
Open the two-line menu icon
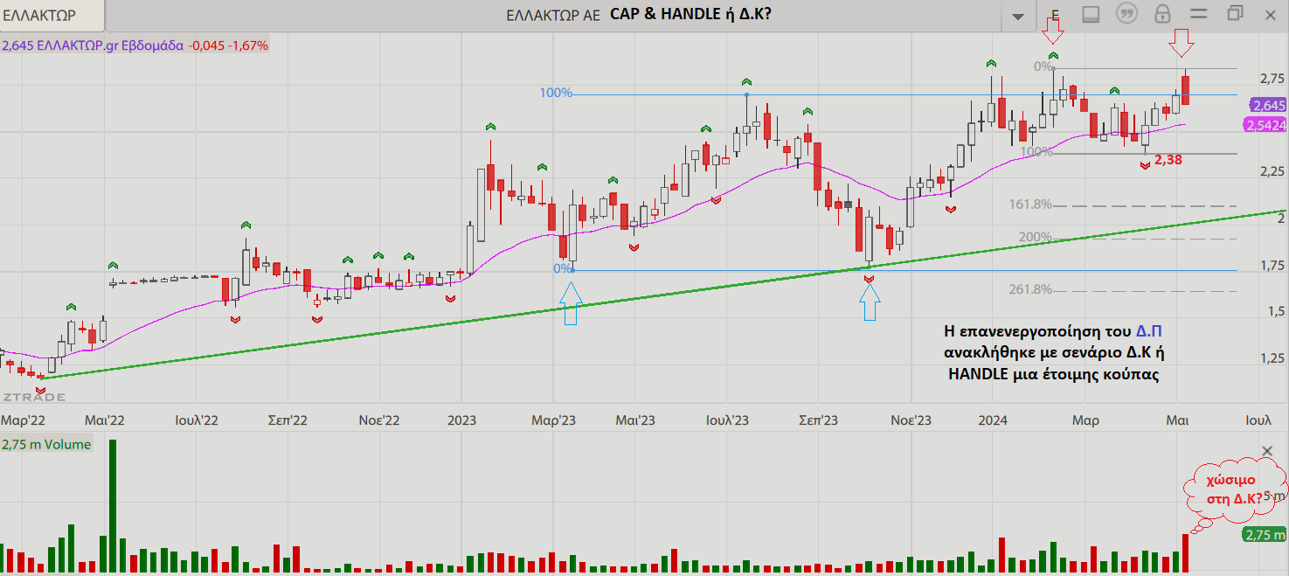(x=1198, y=15)
